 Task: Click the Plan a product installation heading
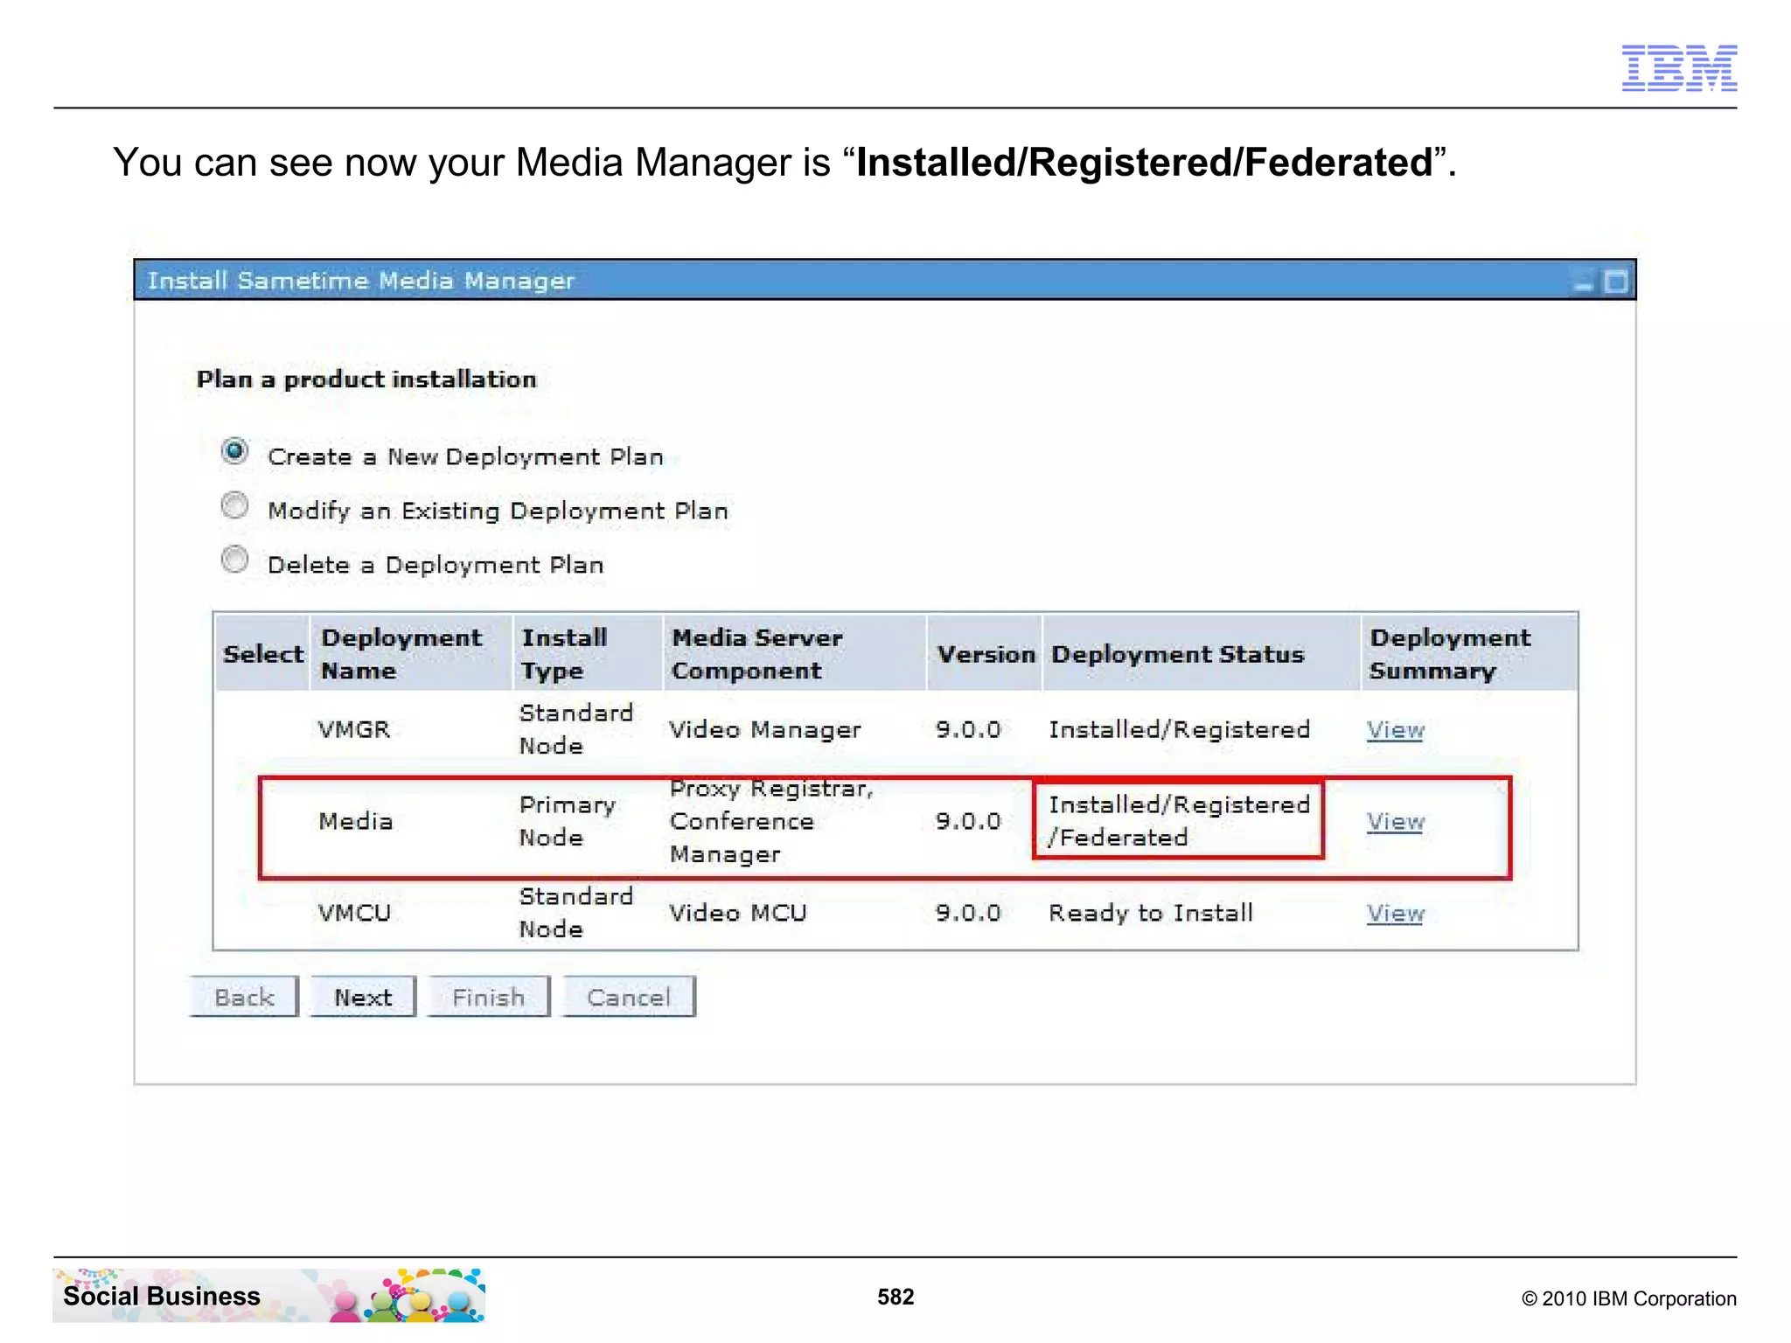coord(366,379)
